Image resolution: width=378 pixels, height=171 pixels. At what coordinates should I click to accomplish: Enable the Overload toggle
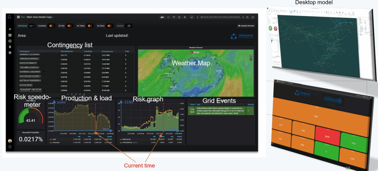coord(128,26)
